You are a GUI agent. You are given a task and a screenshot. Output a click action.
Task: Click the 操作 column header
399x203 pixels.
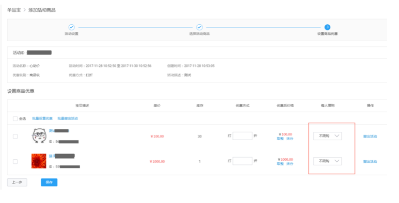click(370, 106)
